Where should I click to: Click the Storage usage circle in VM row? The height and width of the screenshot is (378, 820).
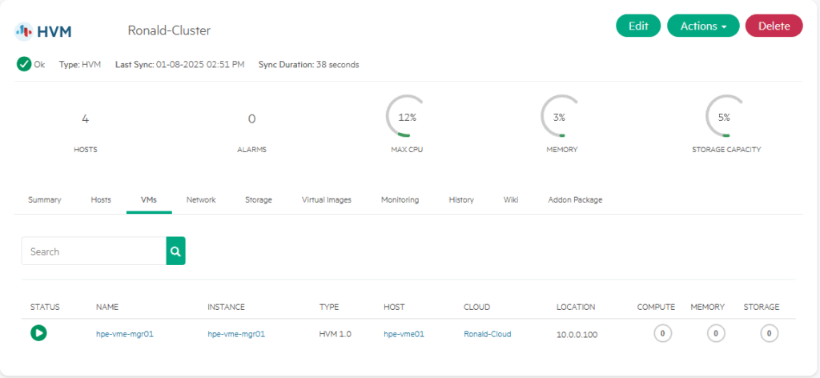[x=769, y=333]
